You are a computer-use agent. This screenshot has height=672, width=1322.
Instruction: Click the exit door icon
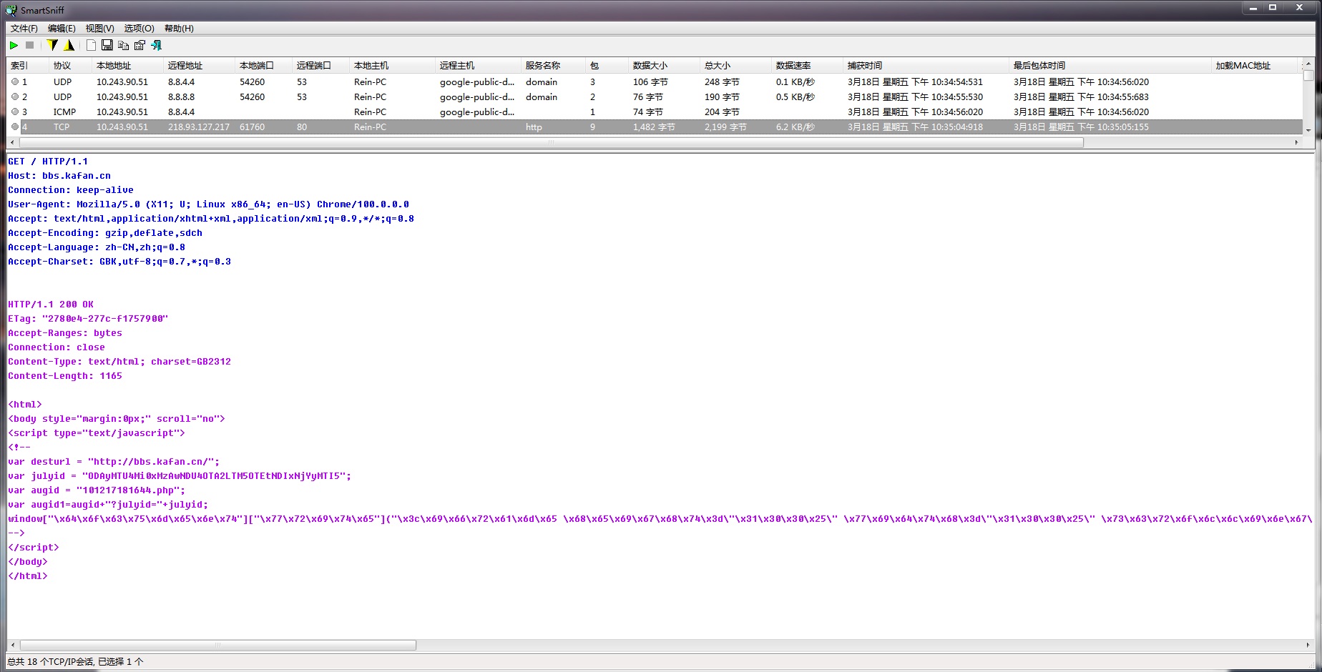tap(157, 45)
